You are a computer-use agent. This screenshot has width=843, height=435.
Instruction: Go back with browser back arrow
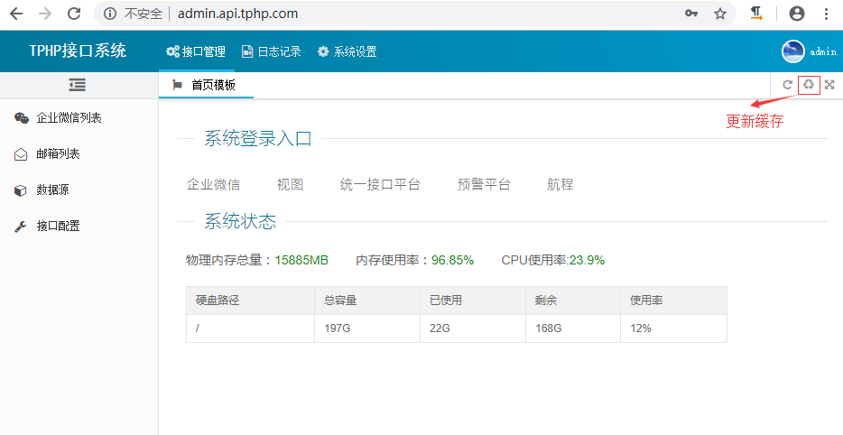[x=16, y=14]
